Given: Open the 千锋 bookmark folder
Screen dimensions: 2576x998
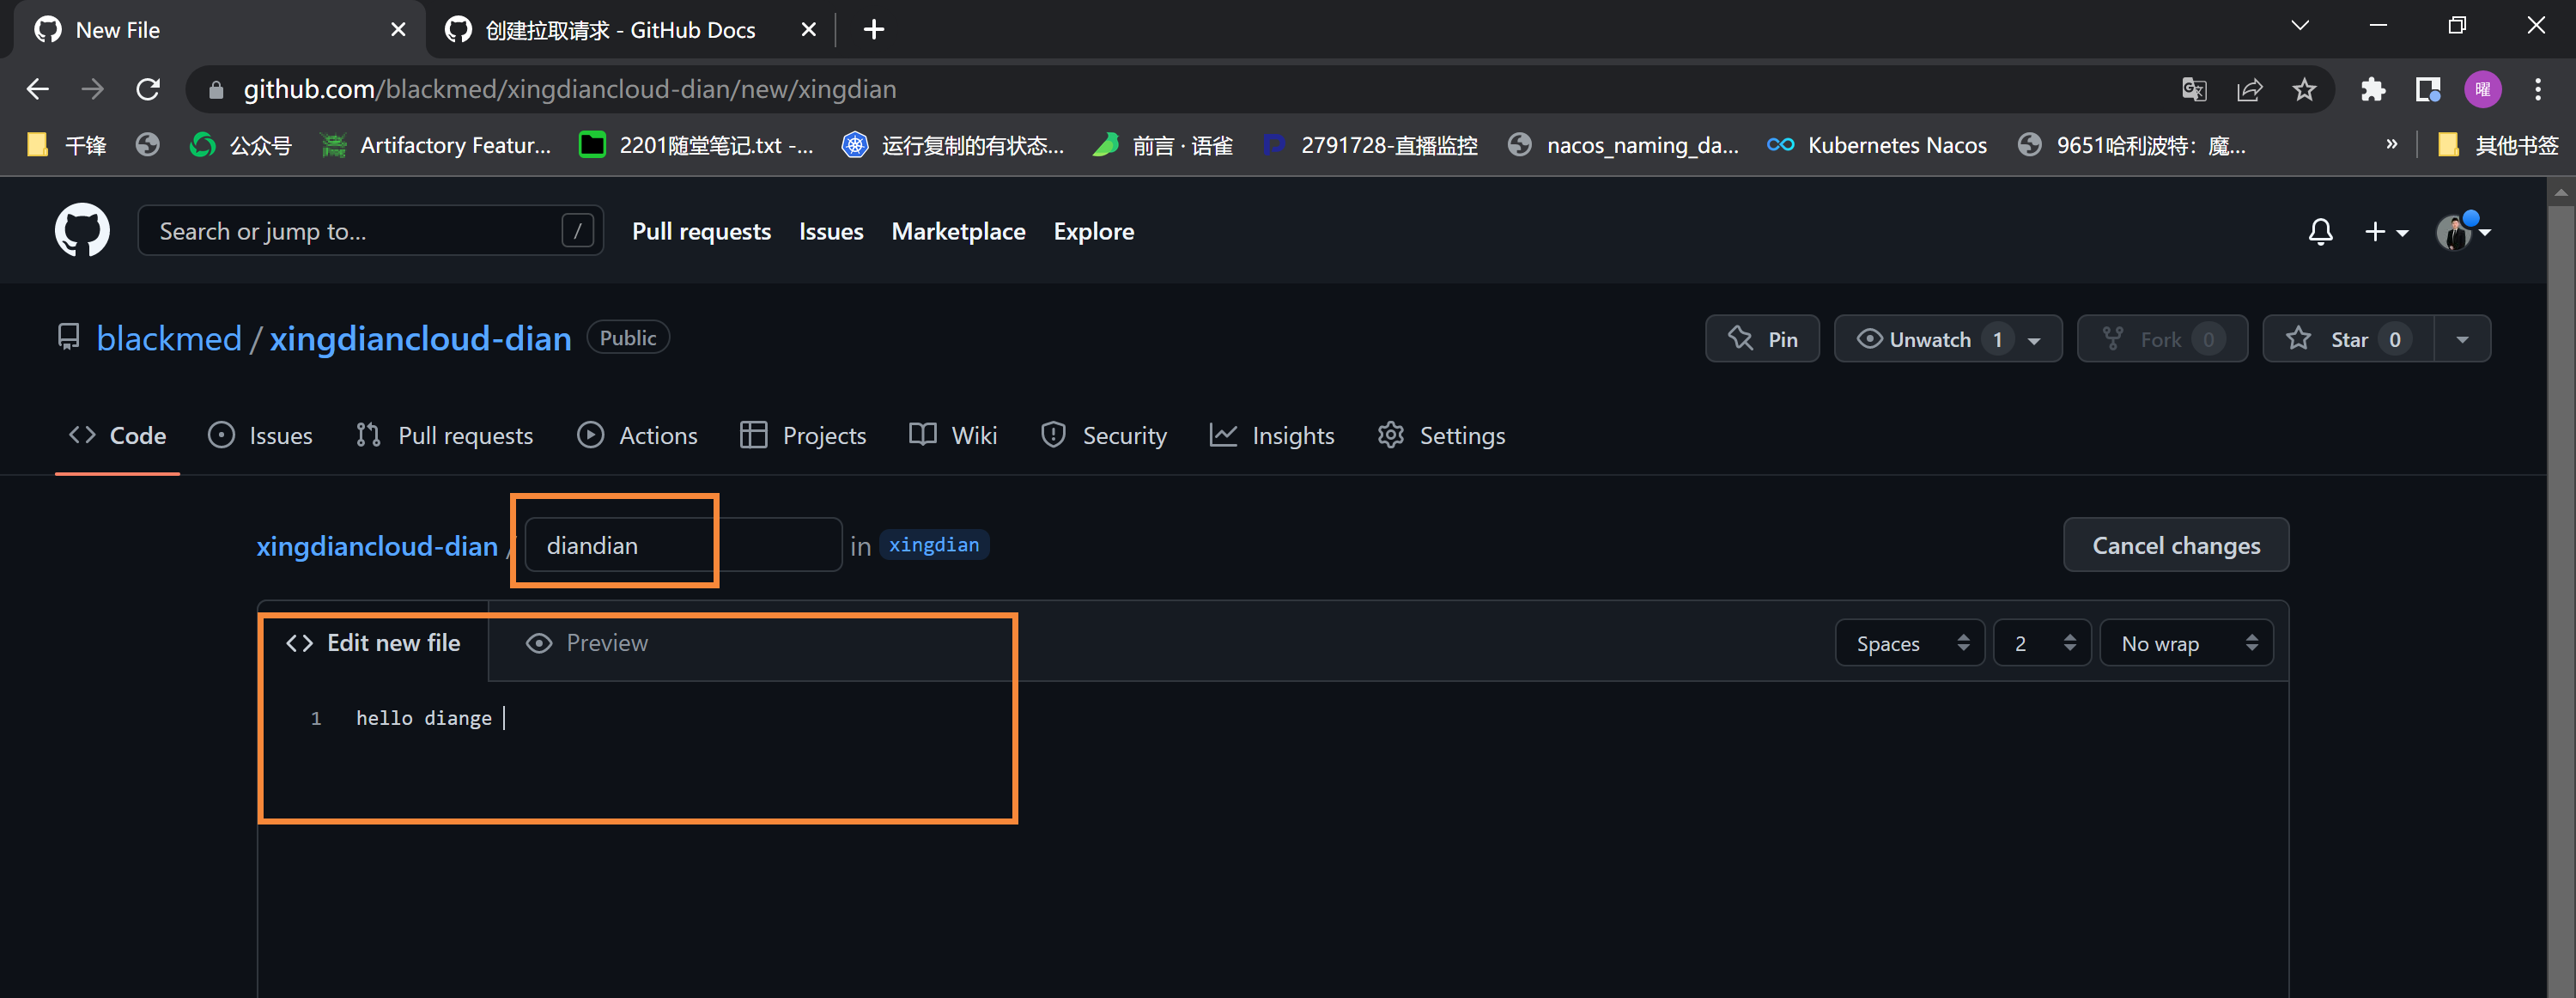Looking at the screenshot, I should point(66,145).
